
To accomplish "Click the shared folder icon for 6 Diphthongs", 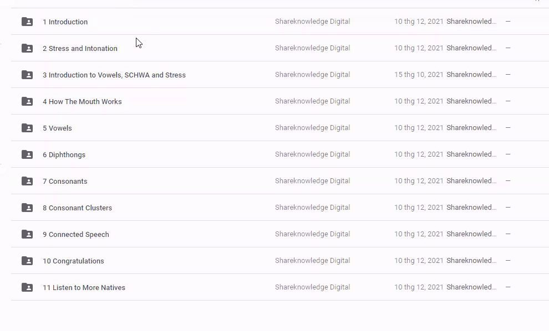I will (27, 154).
